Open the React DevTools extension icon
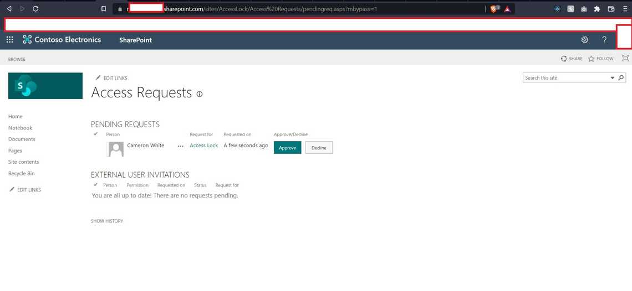Screen dimensions: 632x291 pos(557,9)
